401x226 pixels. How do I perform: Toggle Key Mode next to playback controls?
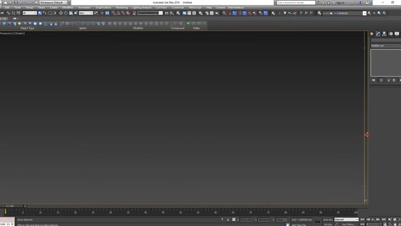click(363, 225)
